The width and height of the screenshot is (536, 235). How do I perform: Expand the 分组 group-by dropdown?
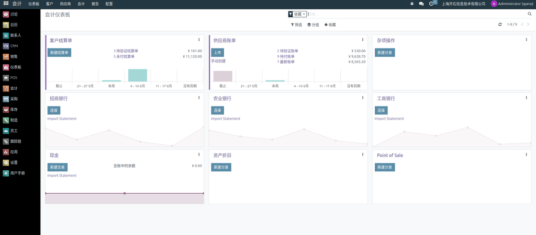(313, 25)
